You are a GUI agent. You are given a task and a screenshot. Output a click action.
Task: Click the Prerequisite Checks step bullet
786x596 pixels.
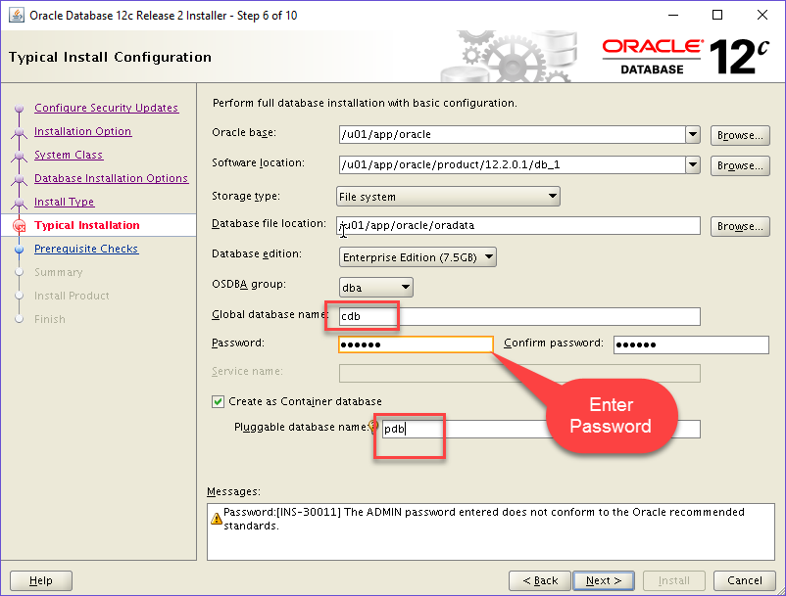[18, 250]
